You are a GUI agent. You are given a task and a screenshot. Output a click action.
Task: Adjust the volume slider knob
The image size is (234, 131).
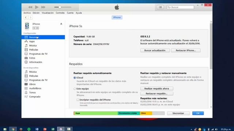point(60,7)
